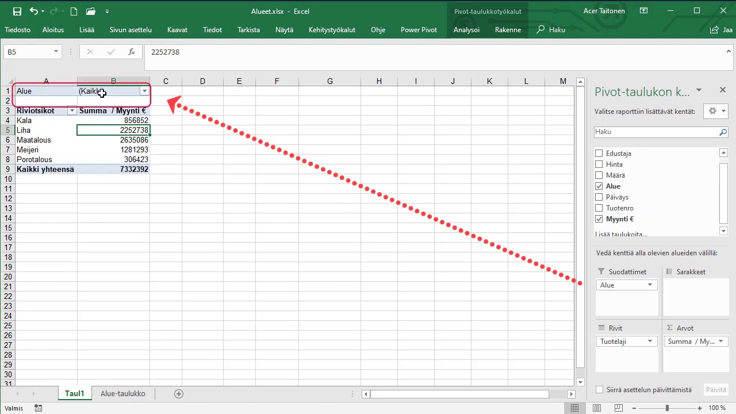Click the macro recording icon in status bar
The image size is (736, 414).
pos(39,408)
